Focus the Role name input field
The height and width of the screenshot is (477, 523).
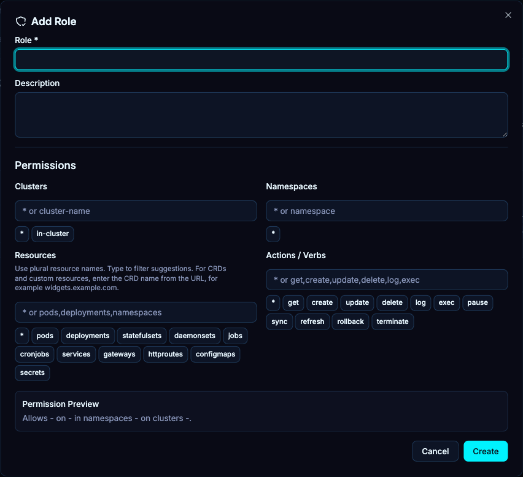[261, 60]
